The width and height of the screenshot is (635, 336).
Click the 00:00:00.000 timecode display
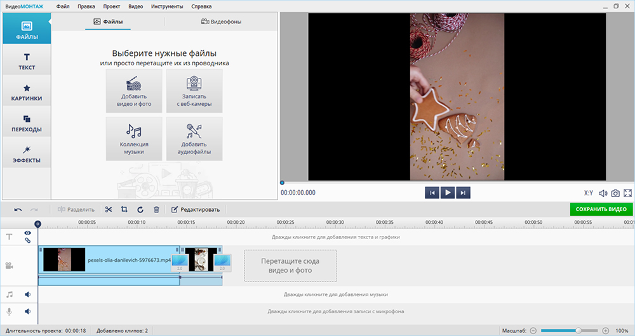pos(298,193)
